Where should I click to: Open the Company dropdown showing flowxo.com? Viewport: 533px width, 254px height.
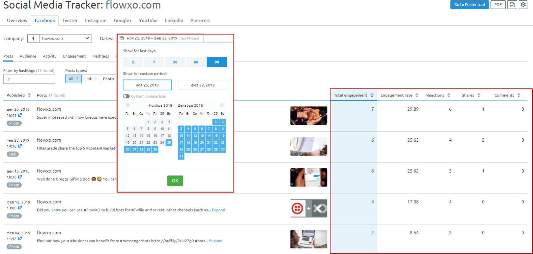point(65,39)
